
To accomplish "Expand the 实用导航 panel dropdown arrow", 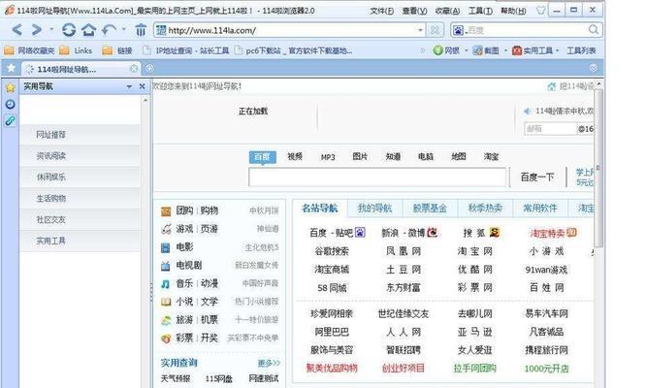I will pyautogui.click(x=129, y=86).
